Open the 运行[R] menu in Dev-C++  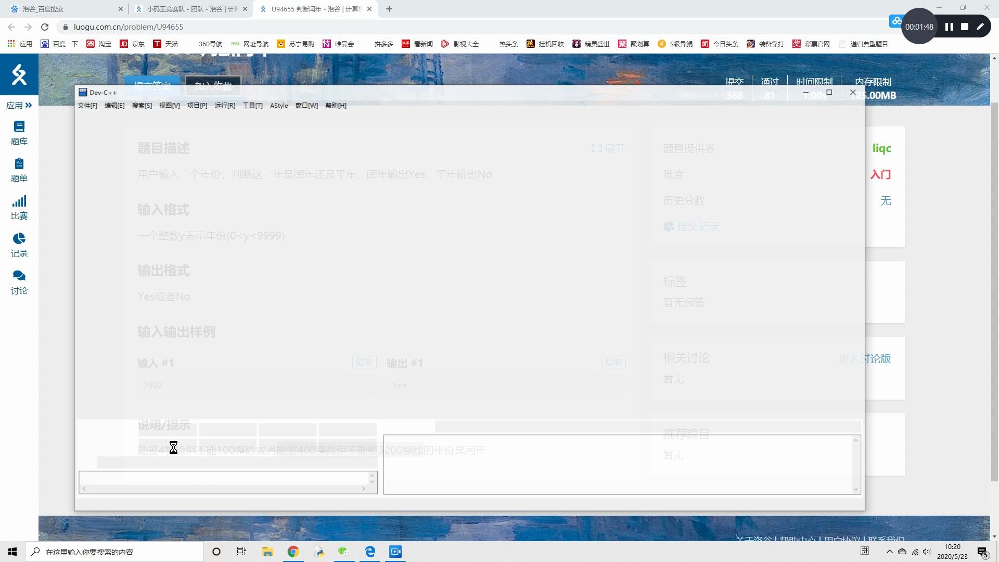225,106
